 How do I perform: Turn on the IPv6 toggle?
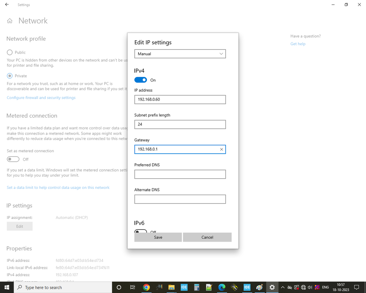pos(141,231)
